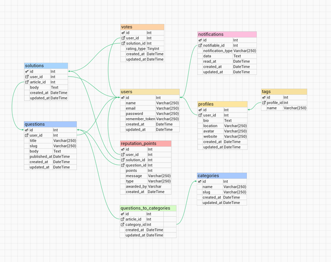Click the foreign key icon beside profiles user_id
Viewport: 331px width, 262px height.
point(200,115)
